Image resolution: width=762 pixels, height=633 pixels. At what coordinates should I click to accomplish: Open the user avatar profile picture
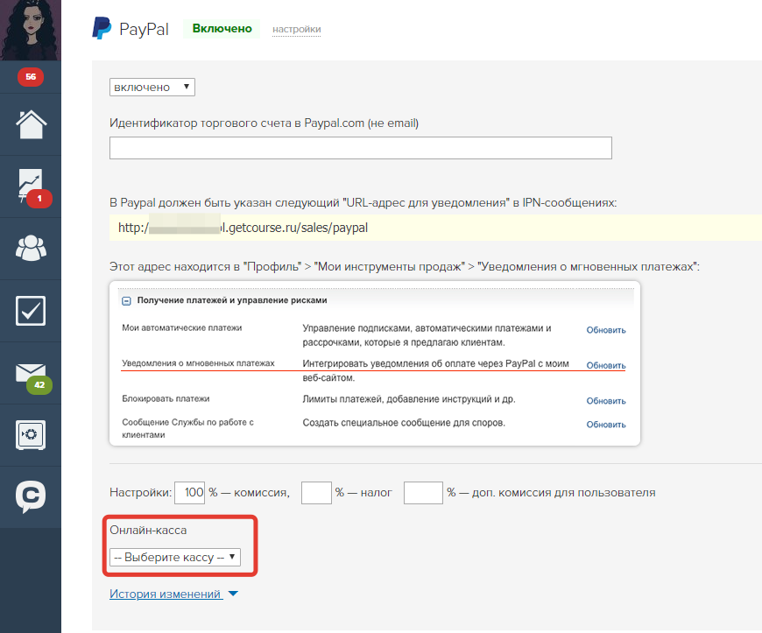31,30
